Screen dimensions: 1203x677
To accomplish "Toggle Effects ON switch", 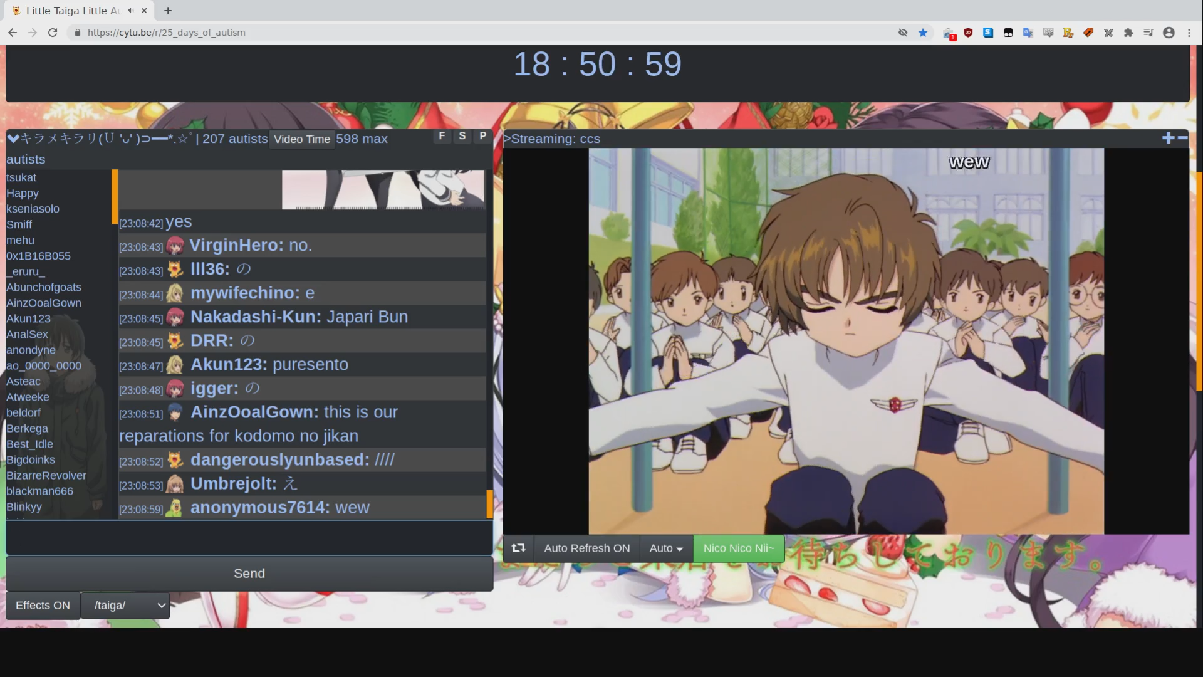I will tap(43, 605).
